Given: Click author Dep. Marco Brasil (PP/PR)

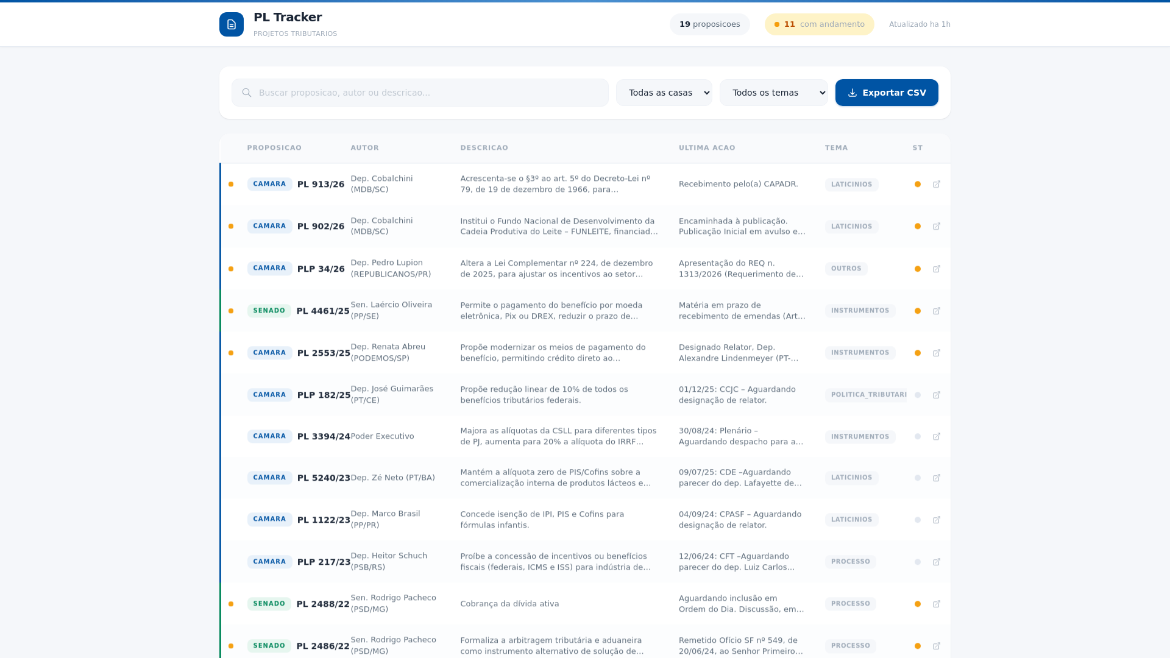Looking at the screenshot, I should 385,519.
